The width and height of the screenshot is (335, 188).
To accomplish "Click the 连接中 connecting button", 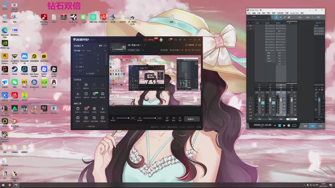I will point(192,119).
